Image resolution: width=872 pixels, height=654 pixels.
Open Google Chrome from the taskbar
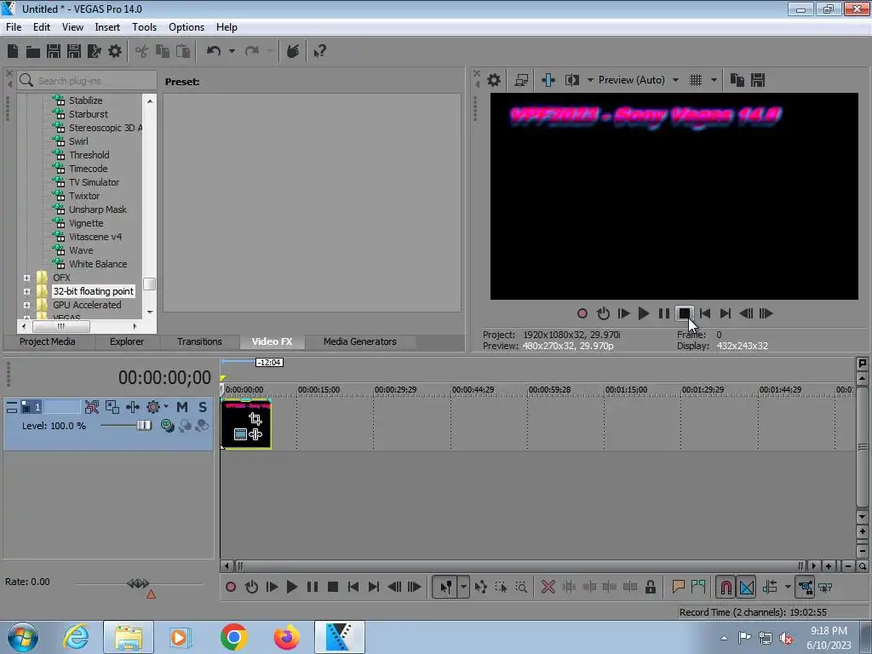click(233, 637)
